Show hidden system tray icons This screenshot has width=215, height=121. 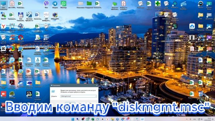tap(187, 119)
